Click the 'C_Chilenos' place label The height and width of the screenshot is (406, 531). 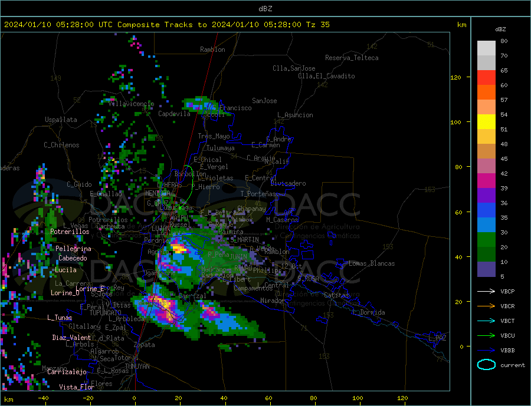pos(61,145)
